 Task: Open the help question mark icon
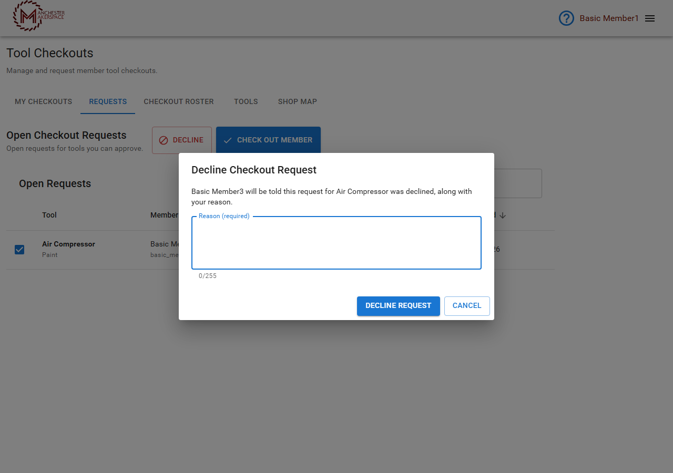coord(566,18)
